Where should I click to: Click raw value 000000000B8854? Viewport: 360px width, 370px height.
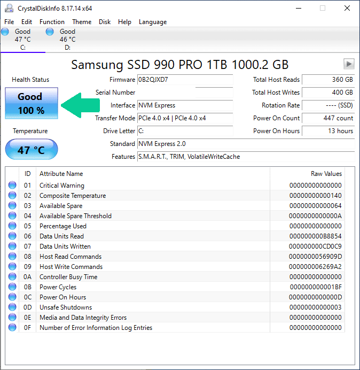[316, 236]
